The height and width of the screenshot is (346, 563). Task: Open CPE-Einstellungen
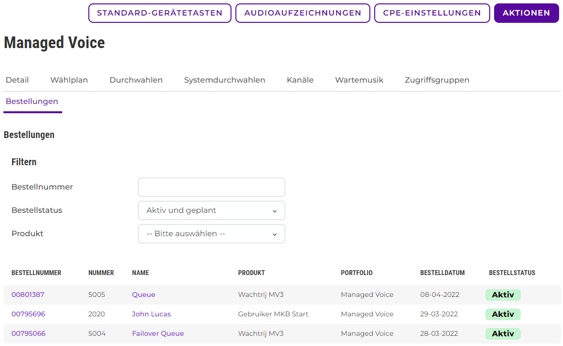coord(432,13)
